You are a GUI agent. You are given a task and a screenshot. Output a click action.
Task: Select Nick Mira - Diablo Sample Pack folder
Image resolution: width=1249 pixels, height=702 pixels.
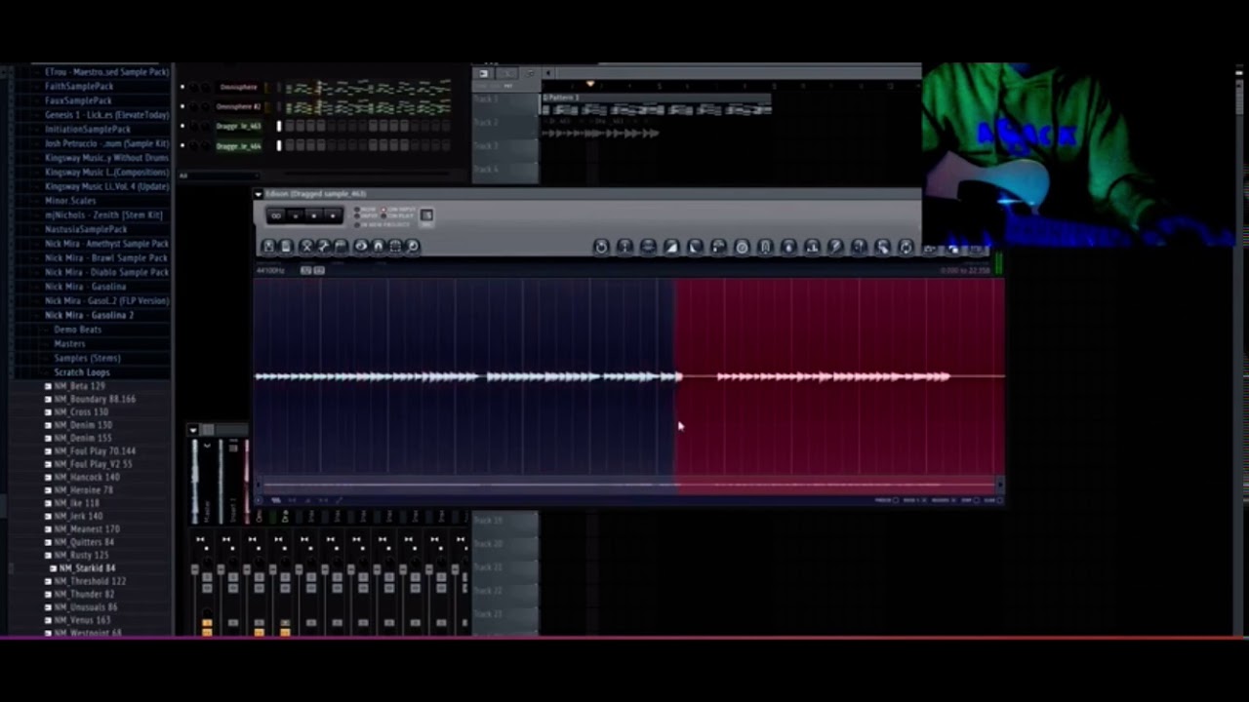coord(106,272)
